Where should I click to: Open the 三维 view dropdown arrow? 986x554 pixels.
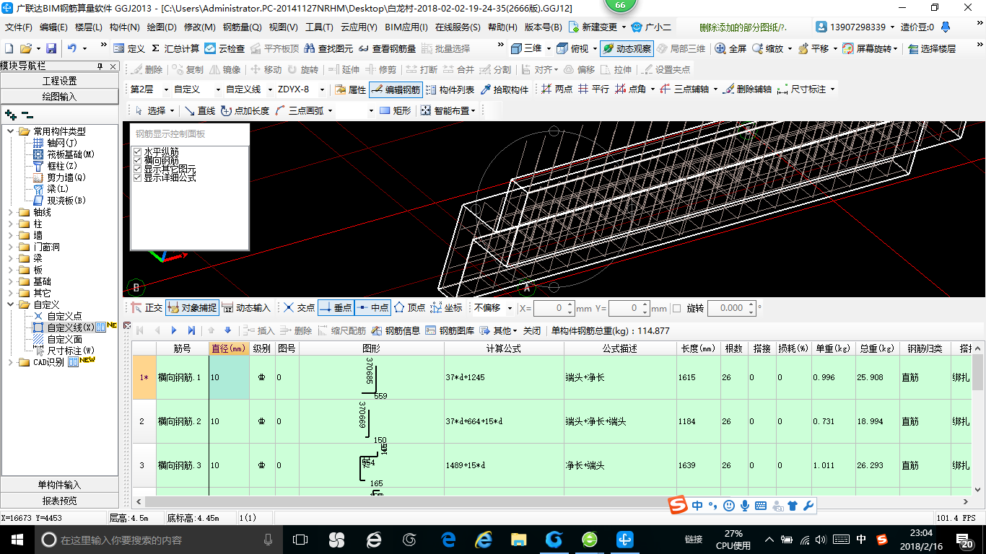pyautogui.click(x=549, y=48)
